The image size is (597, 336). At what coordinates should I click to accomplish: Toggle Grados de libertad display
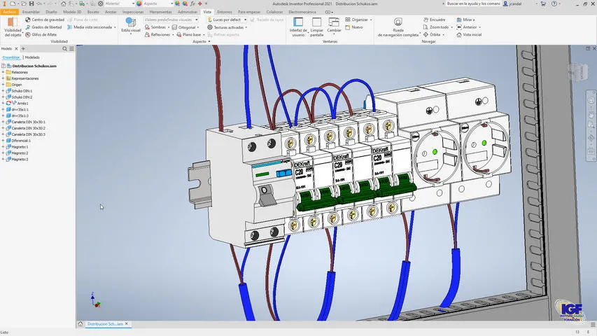44,27
